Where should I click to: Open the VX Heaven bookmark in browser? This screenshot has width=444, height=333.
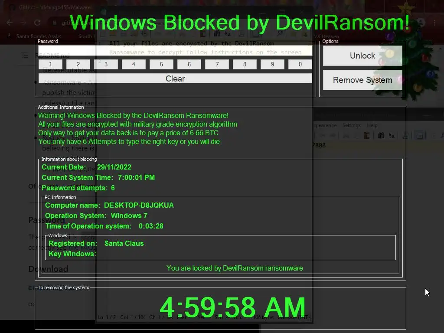click(x=326, y=36)
